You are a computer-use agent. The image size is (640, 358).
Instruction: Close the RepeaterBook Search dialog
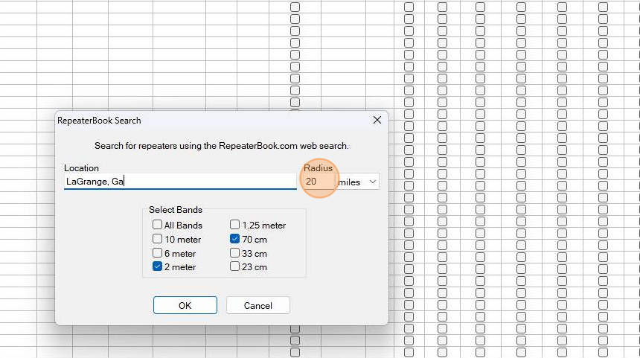tap(377, 120)
